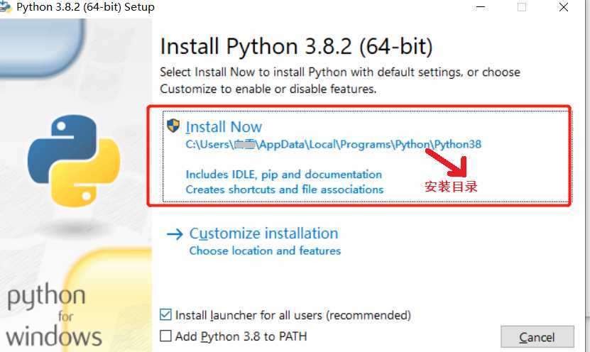Click the disabled maximize button
Image resolution: width=590 pixels, height=352 pixels.
coord(522,7)
